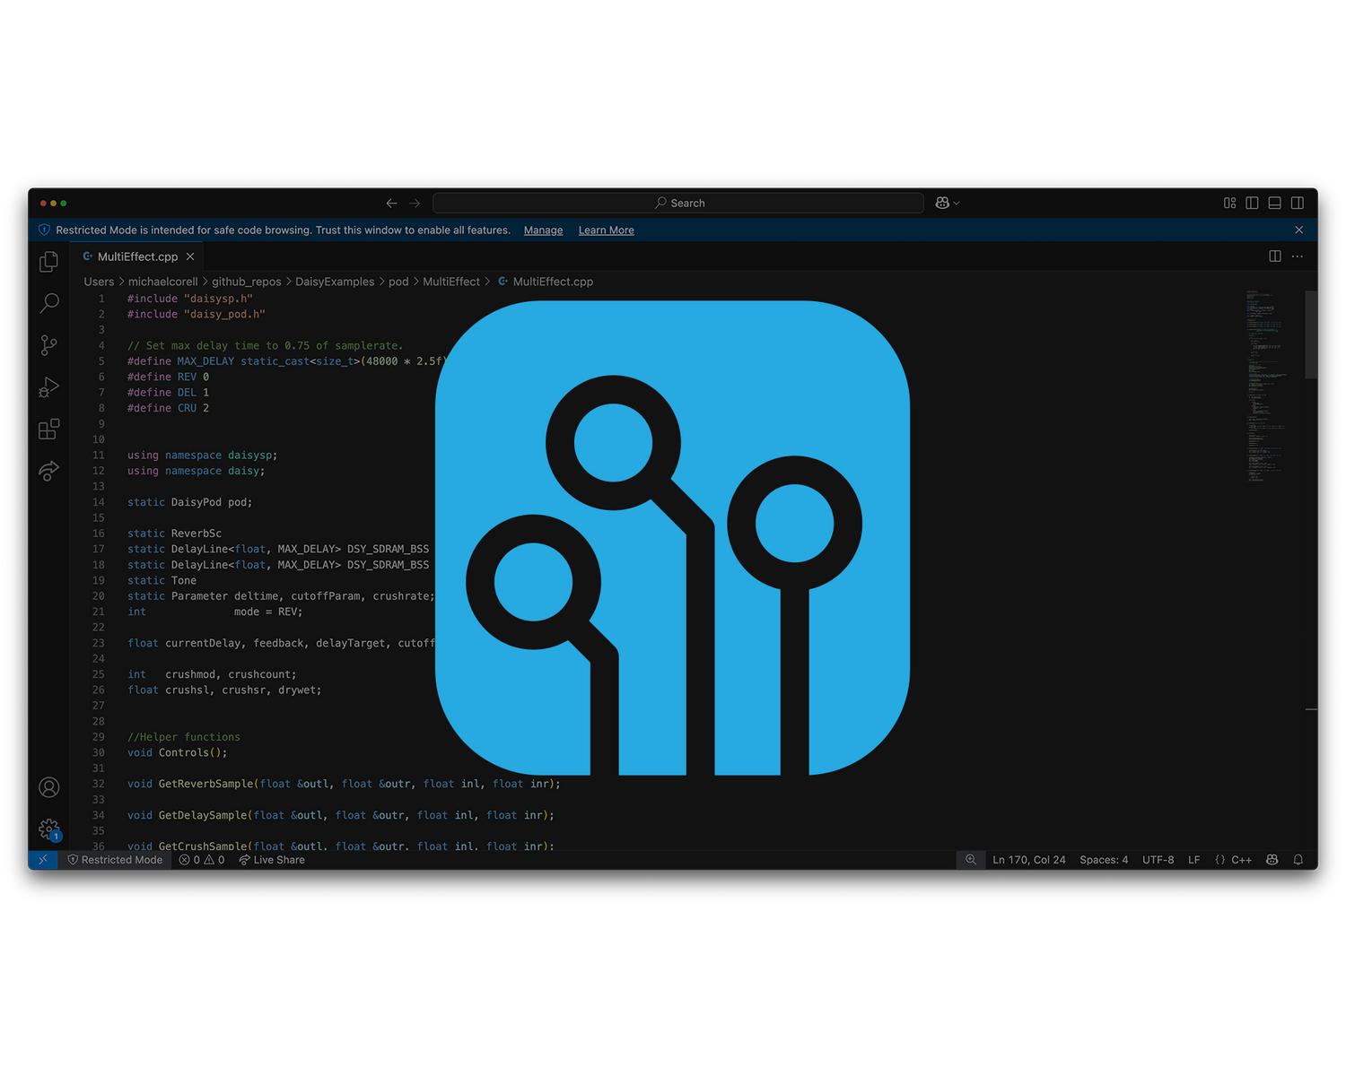Click the github_repos breadcrumb
Screen dimensions: 1346x1076
[247, 282]
